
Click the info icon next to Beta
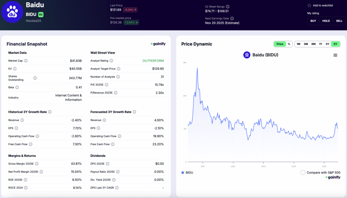(17, 87)
